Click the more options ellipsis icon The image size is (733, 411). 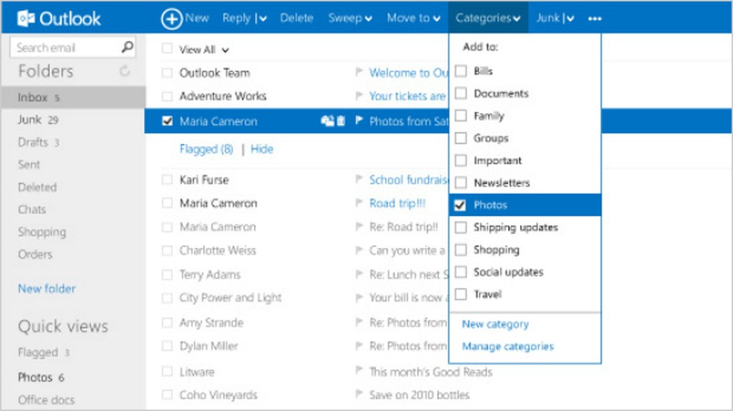(x=594, y=19)
